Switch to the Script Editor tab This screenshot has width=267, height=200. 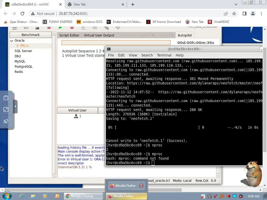click(x=69, y=35)
